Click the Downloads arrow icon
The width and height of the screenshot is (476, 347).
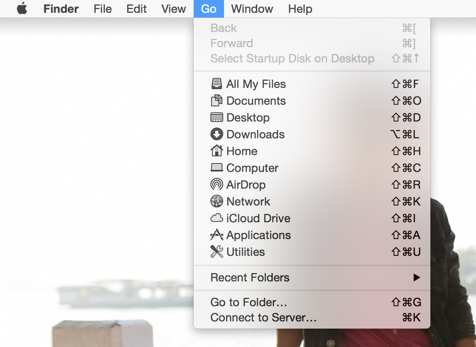216,134
